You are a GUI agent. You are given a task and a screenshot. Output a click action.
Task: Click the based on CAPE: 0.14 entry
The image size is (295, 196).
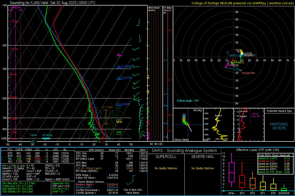click(x=274, y=158)
